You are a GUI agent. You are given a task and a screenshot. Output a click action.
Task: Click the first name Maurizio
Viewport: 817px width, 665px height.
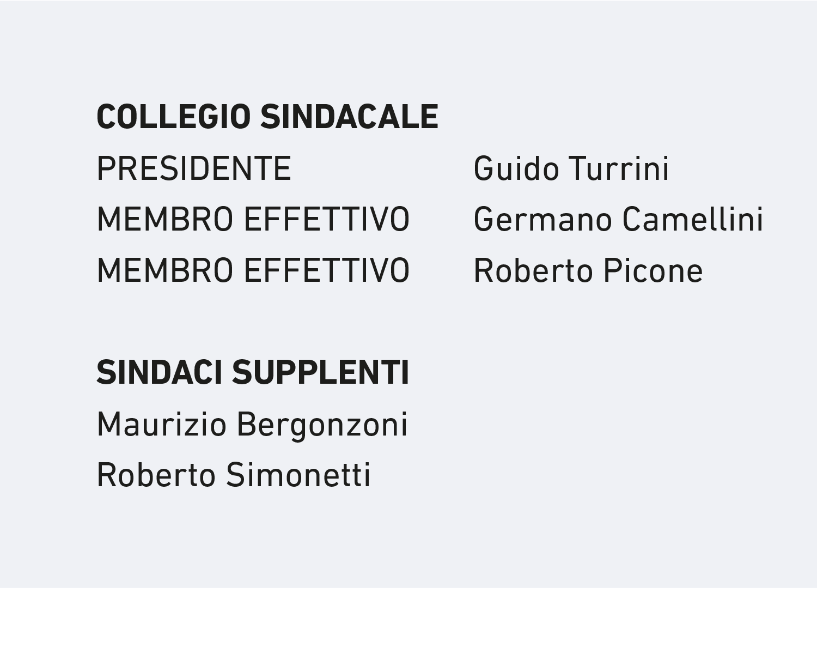coord(161,425)
